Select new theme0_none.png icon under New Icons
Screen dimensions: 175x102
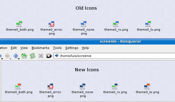point(82,86)
